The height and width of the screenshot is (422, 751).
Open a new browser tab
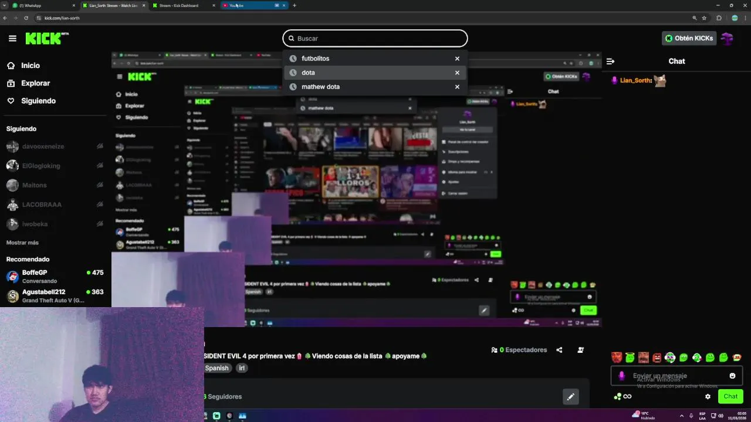click(295, 5)
